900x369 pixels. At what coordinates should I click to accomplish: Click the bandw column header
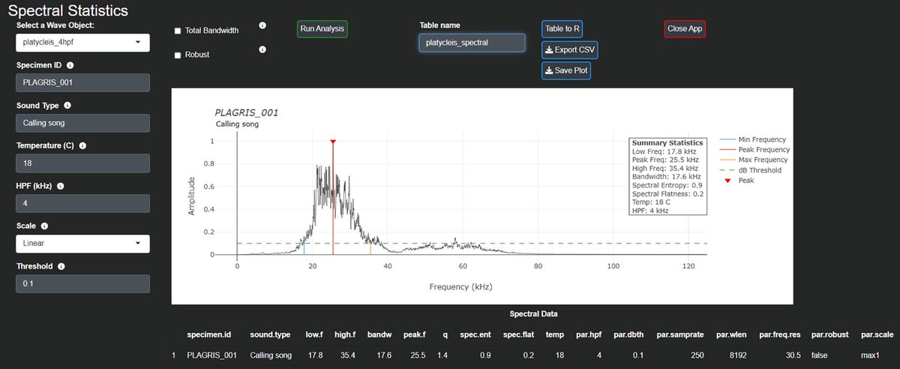[x=378, y=334]
